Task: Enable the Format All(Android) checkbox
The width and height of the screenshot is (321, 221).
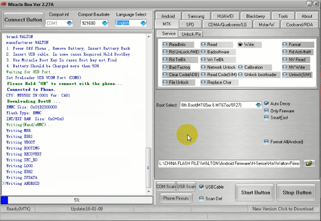Action: [x=266, y=142]
